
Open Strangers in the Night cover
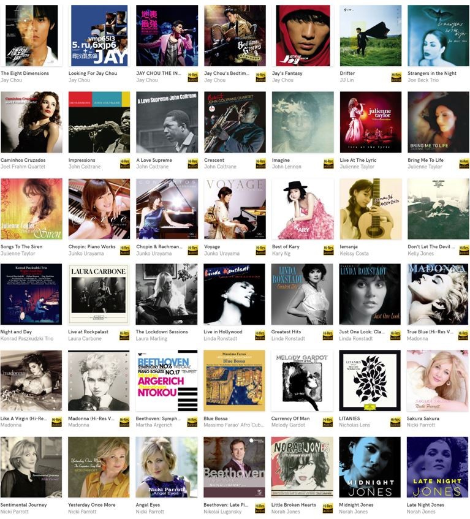(438, 36)
